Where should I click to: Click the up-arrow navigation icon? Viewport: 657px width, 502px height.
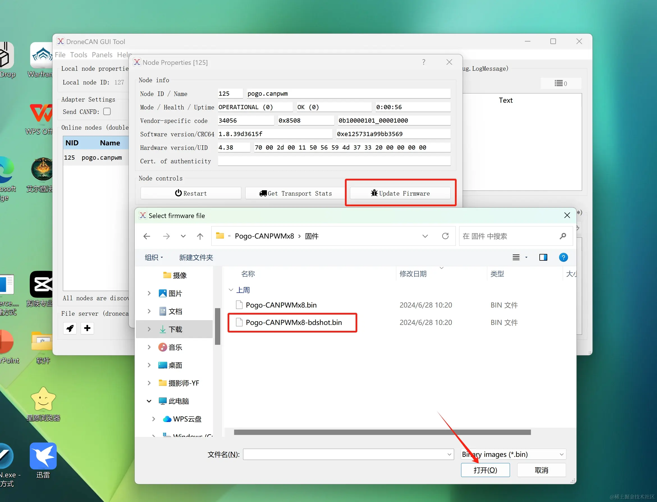200,236
